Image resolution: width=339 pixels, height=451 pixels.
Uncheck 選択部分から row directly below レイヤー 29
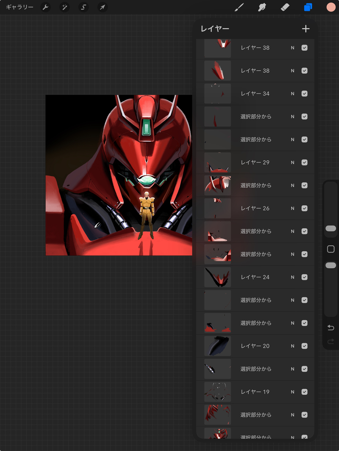point(304,186)
